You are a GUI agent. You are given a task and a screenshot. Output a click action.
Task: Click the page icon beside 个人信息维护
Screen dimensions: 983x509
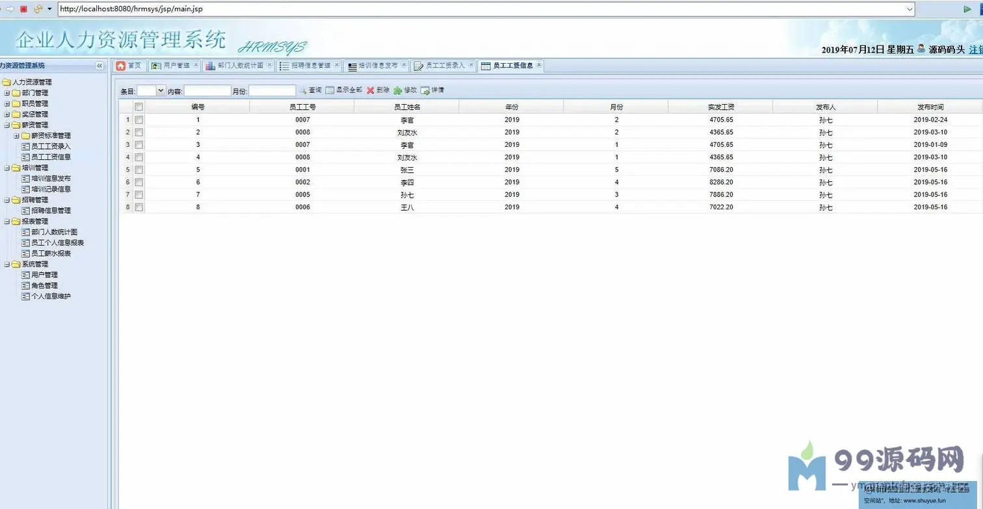pyautogui.click(x=26, y=296)
